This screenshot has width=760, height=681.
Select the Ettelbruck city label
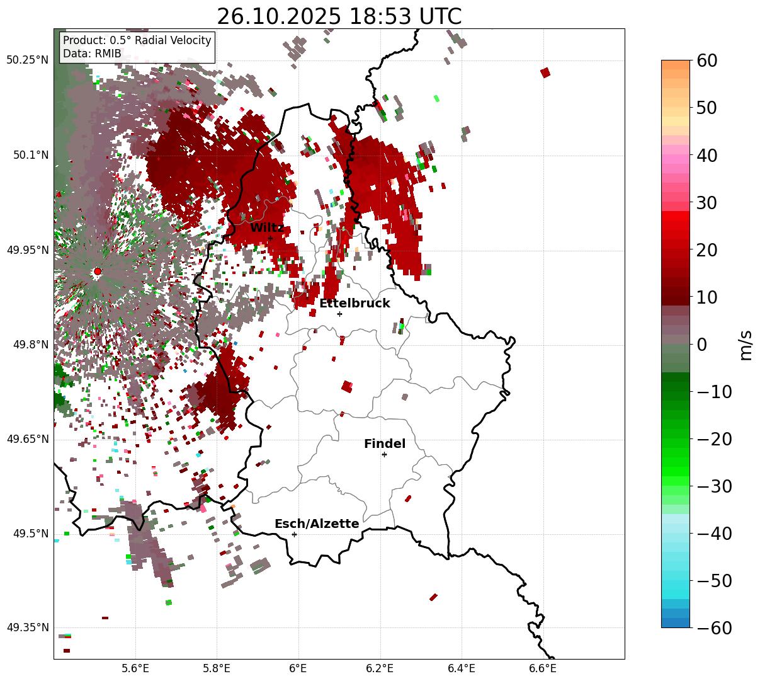[x=354, y=303]
